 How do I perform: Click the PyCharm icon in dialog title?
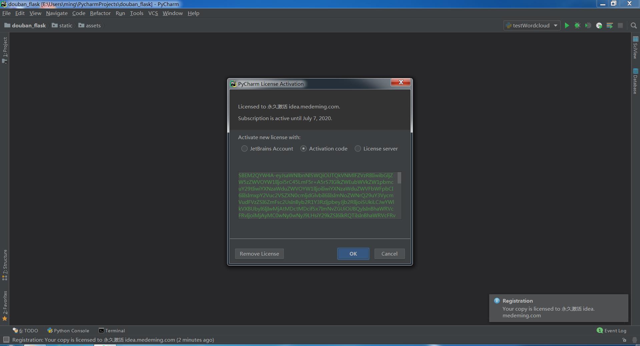(x=233, y=84)
